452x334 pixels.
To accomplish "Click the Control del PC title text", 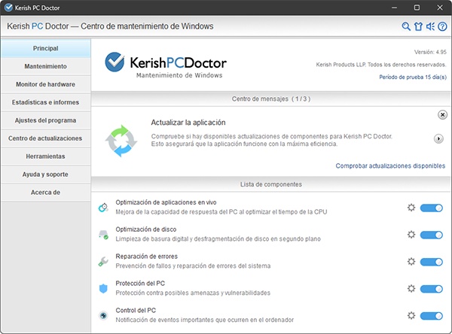I will 136,311.
